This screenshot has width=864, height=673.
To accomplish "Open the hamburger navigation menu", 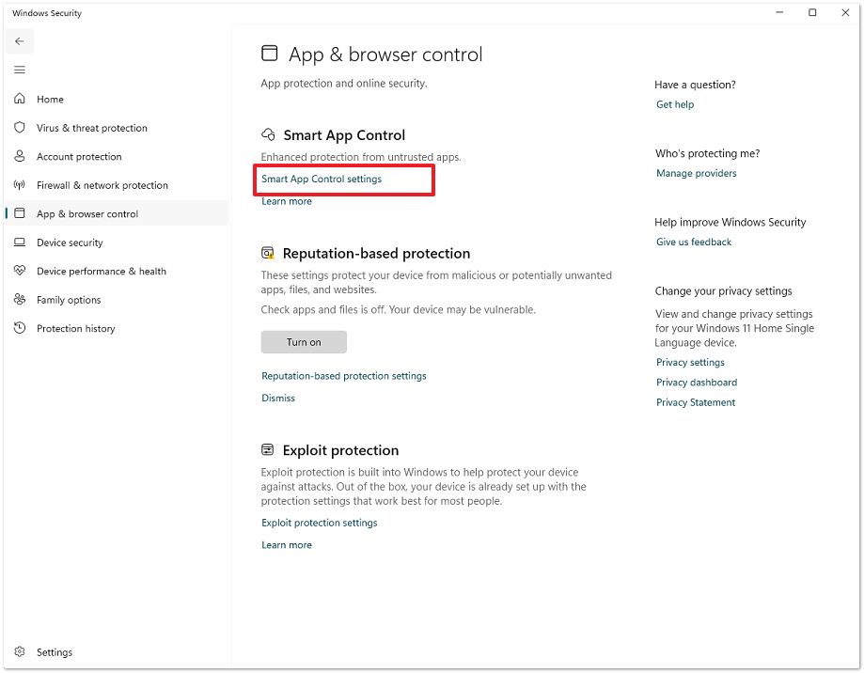I will tap(20, 70).
